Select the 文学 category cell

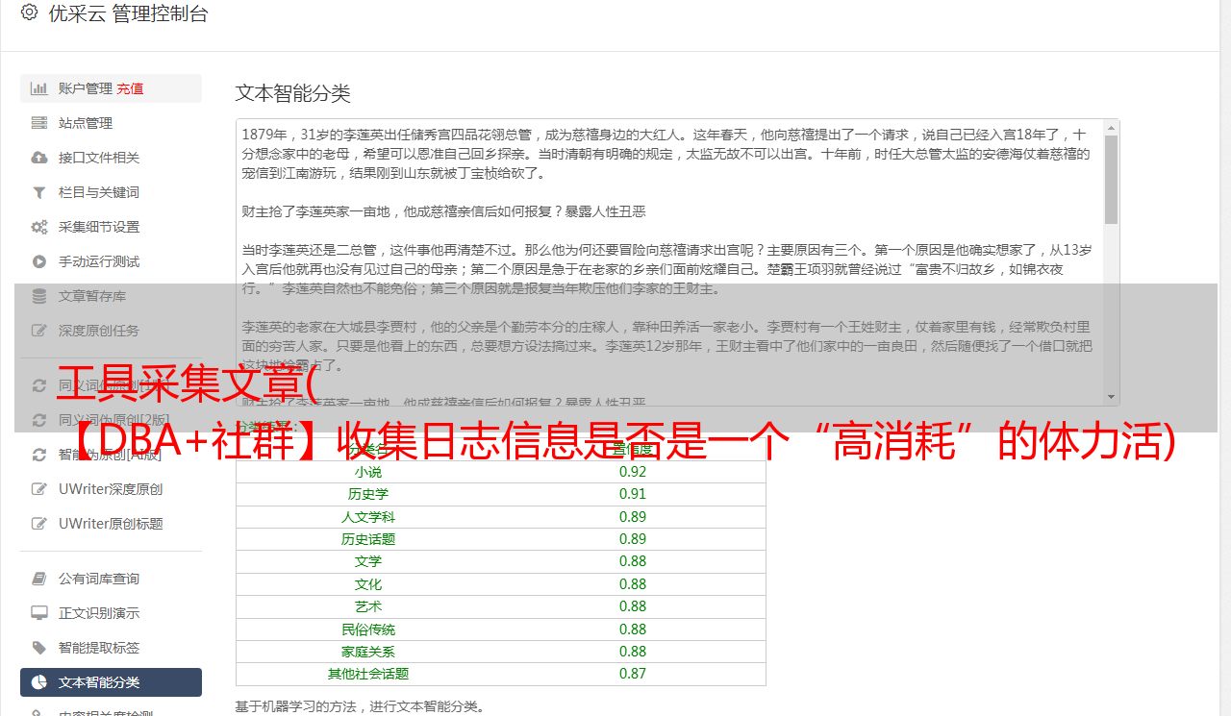click(368, 561)
